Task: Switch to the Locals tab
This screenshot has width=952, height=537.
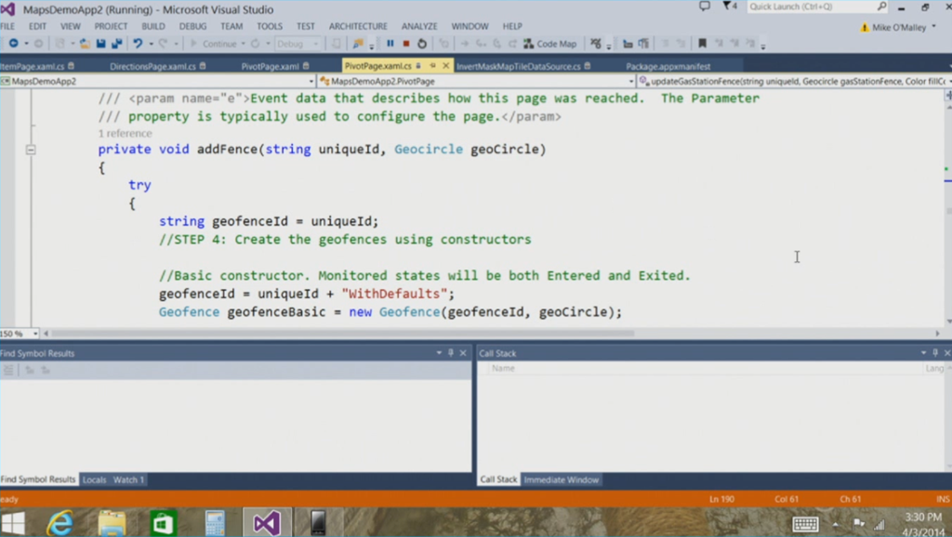Action: [94, 479]
